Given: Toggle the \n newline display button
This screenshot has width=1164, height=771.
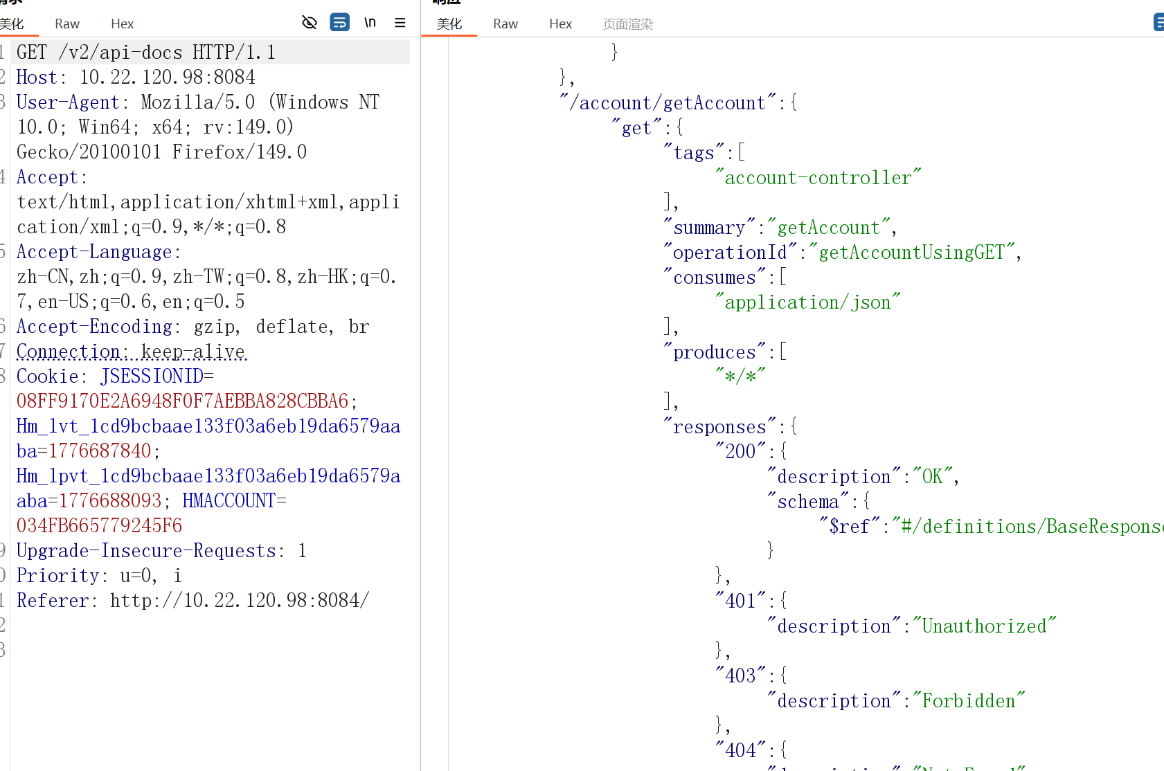Looking at the screenshot, I should click(370, 23).
